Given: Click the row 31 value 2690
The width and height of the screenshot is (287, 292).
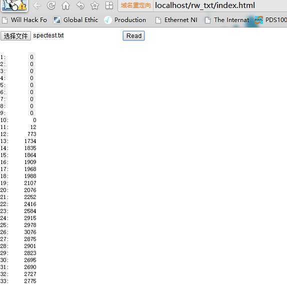Looking at the screenshot, I should [30, 267].
